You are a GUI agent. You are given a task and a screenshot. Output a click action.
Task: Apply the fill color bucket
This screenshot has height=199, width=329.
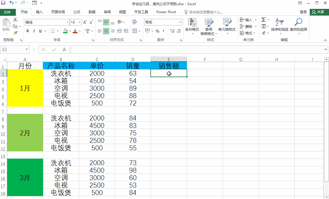pyautogui.click(x=66, y=31)
